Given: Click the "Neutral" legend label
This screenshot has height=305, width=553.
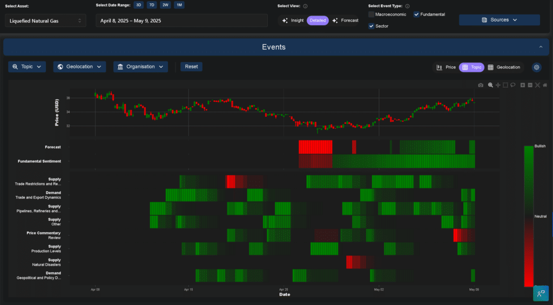Looking at the screenshot, I should 540,216.
